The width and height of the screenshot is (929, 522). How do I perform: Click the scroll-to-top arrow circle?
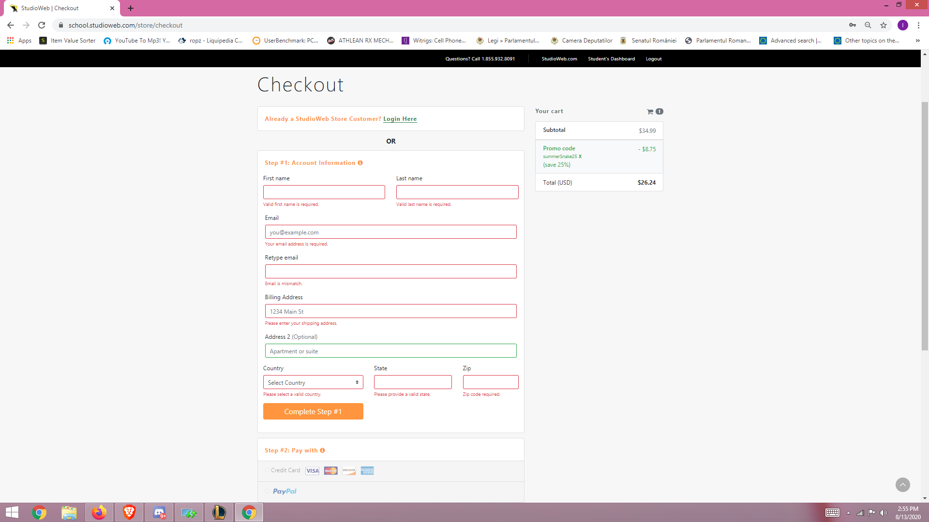[x=902, y=485]
